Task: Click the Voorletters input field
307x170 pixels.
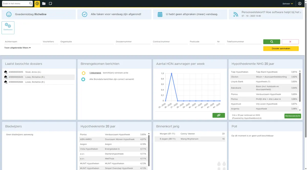Action: (50, 42)
